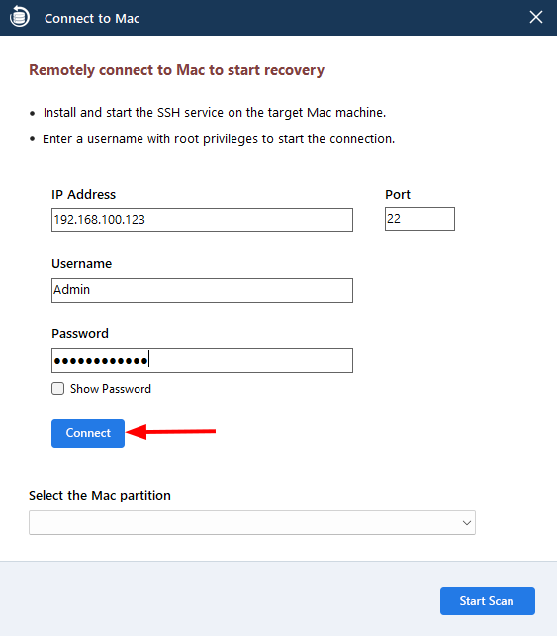The height and width of the screenshot is (636, 557).
Task: Close the Connect to Mac dialog
Action: tap(536, 17)
